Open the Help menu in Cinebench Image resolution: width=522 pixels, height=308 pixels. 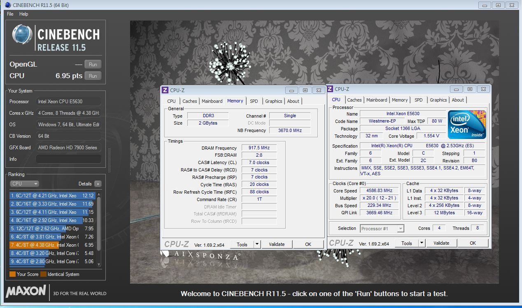pos(24,14)
